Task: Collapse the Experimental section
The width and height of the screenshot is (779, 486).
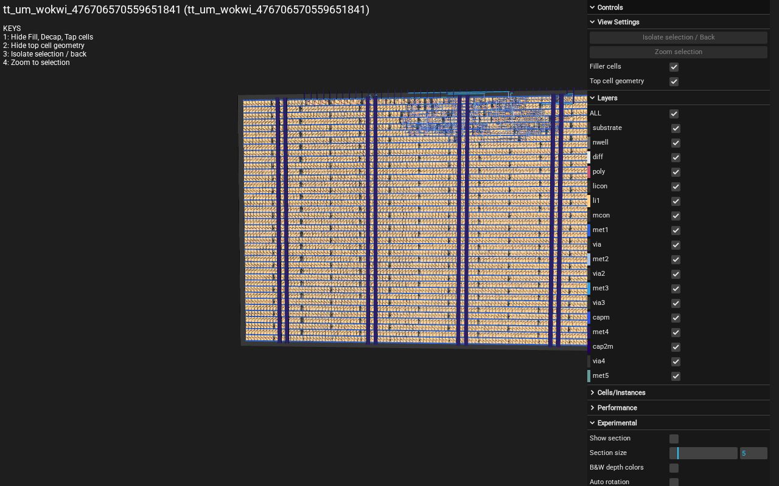Action: 679,423
